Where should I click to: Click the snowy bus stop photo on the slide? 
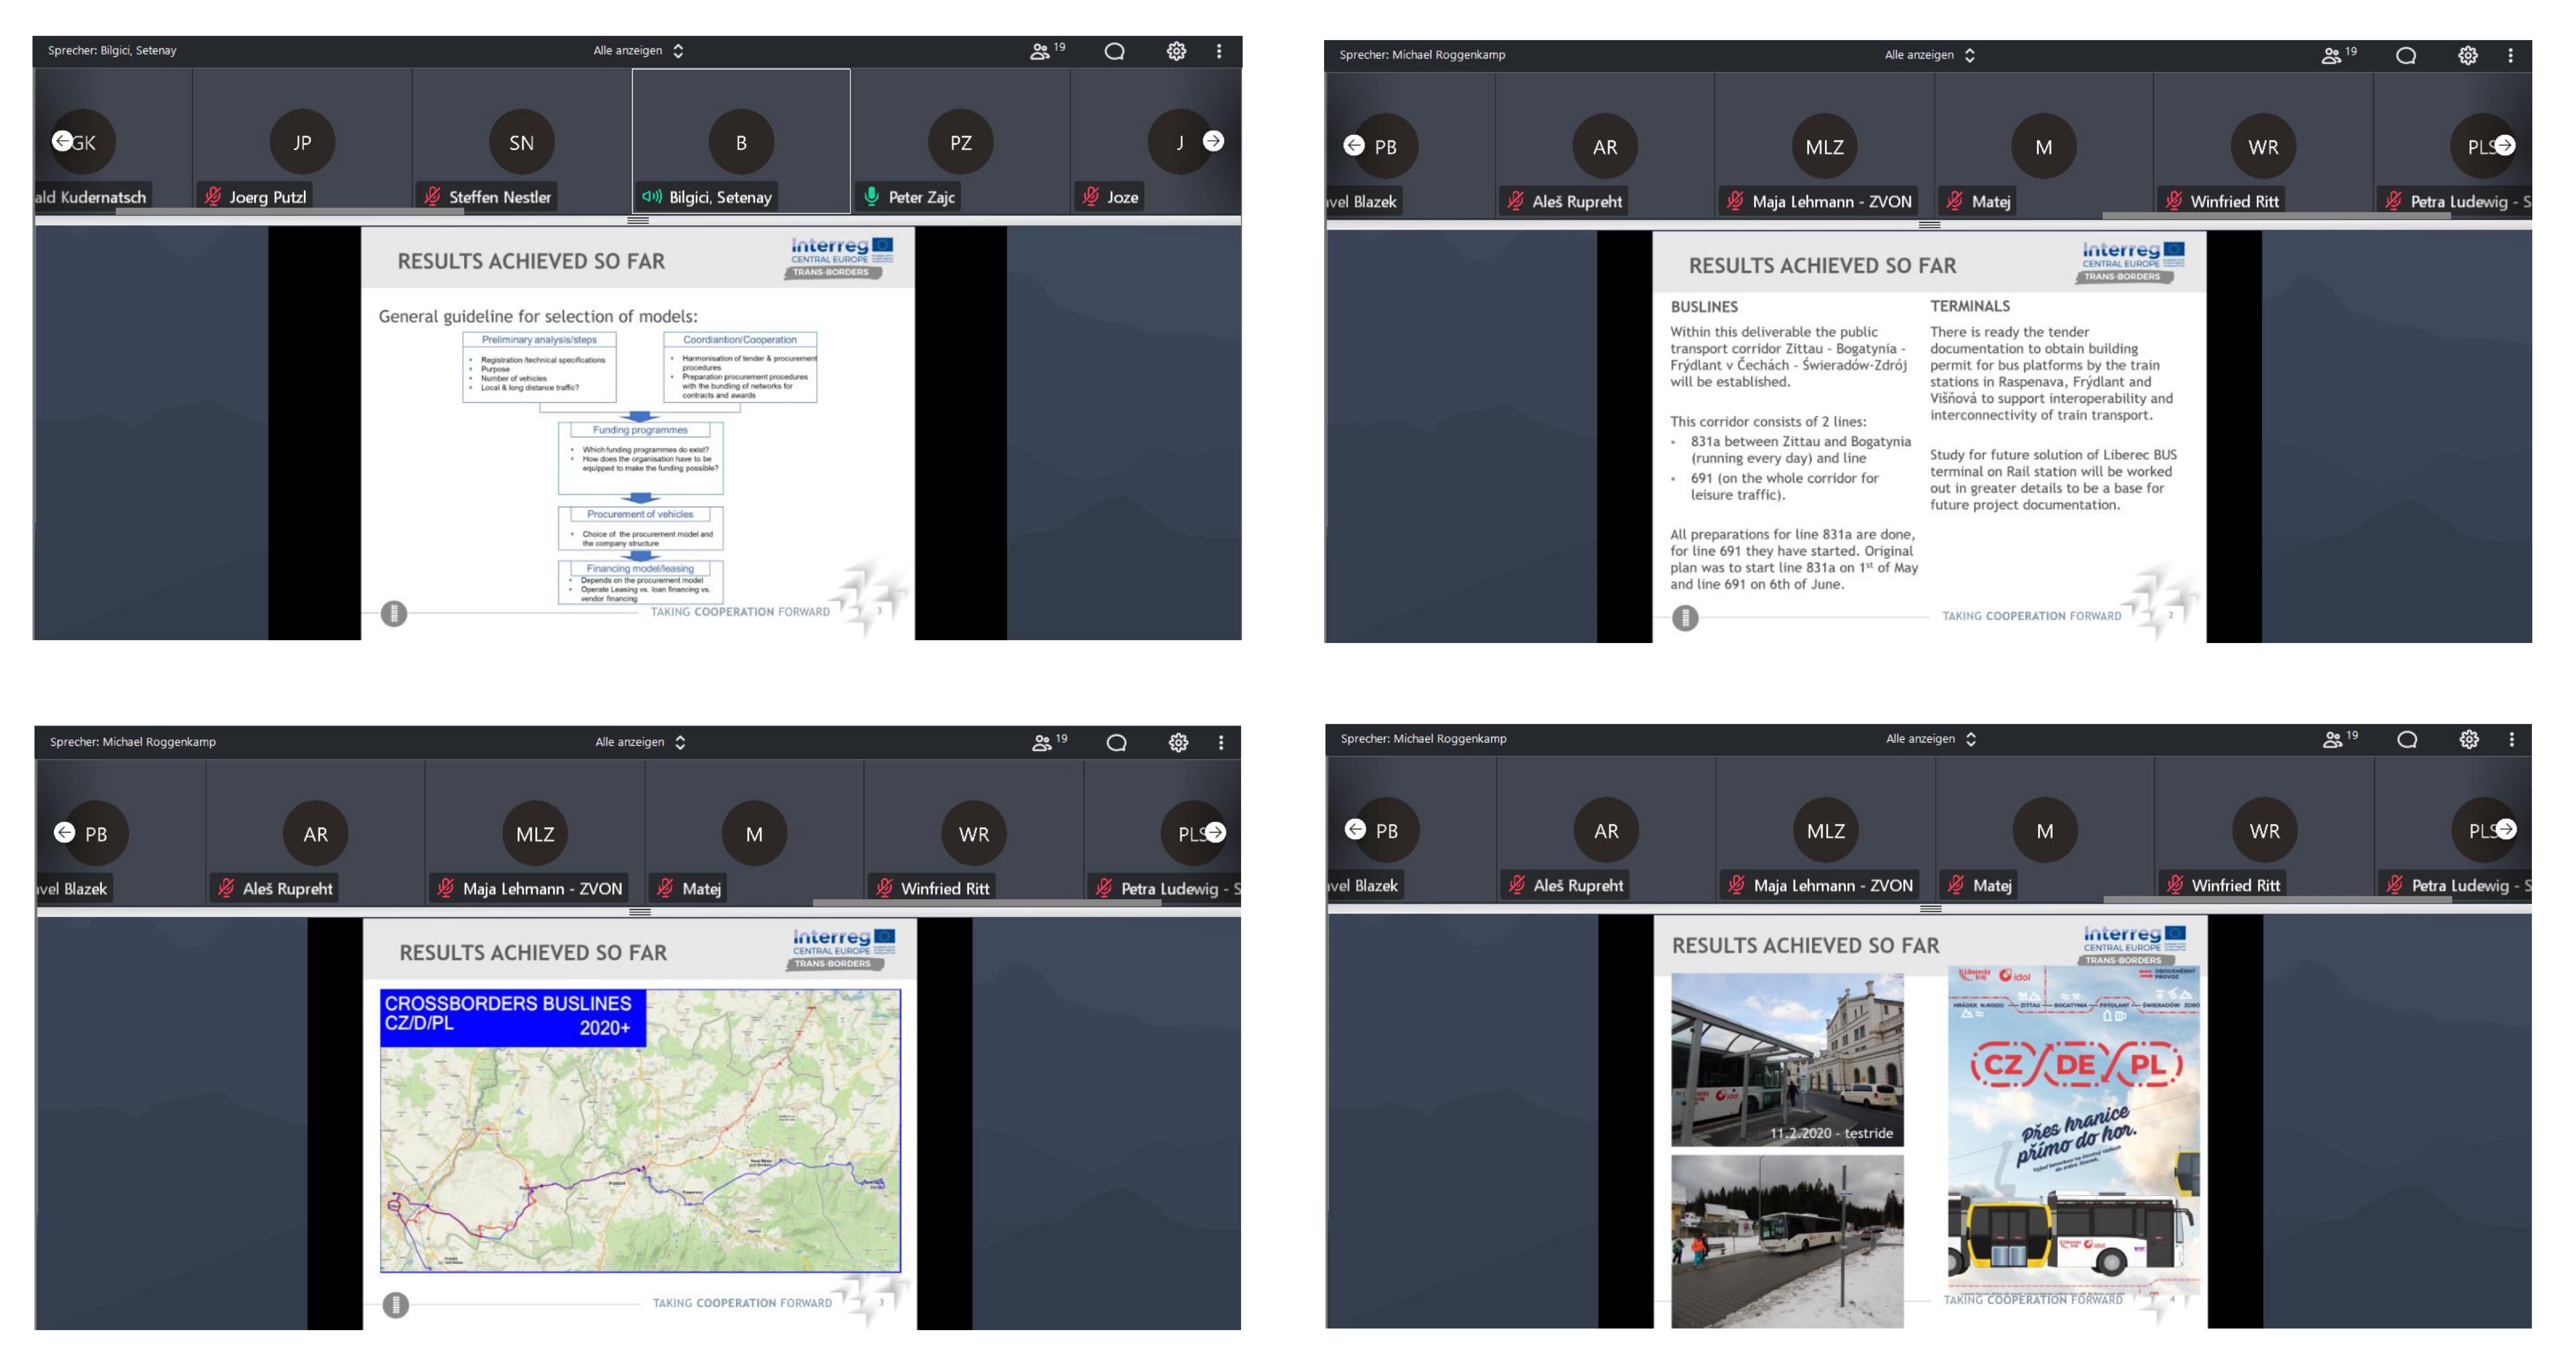[x=1787, y=1241]
